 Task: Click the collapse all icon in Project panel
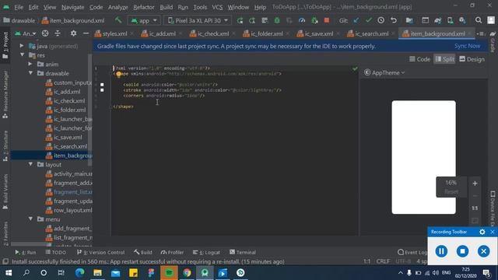click(x=58, y=33)
